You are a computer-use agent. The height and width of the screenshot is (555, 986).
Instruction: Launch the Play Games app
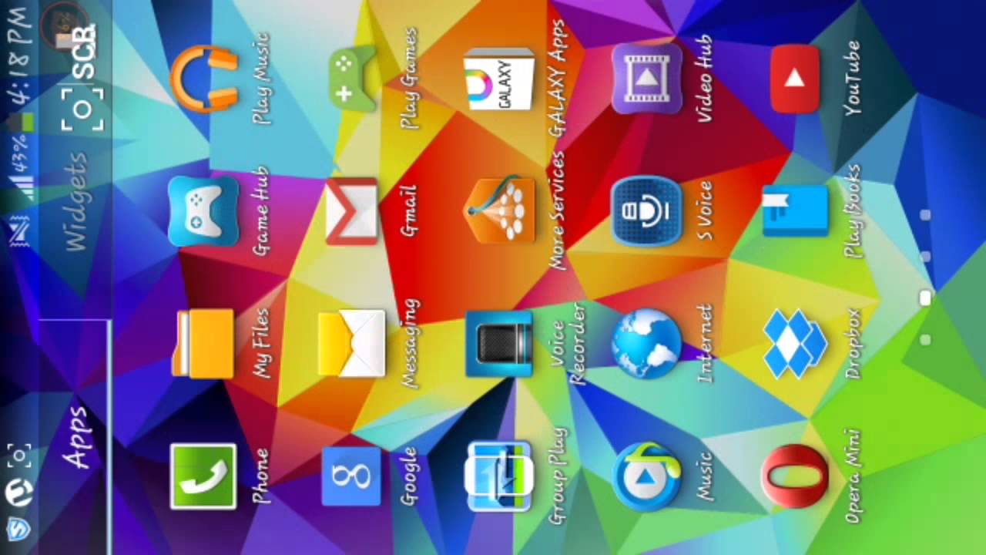tap(352, 77)
